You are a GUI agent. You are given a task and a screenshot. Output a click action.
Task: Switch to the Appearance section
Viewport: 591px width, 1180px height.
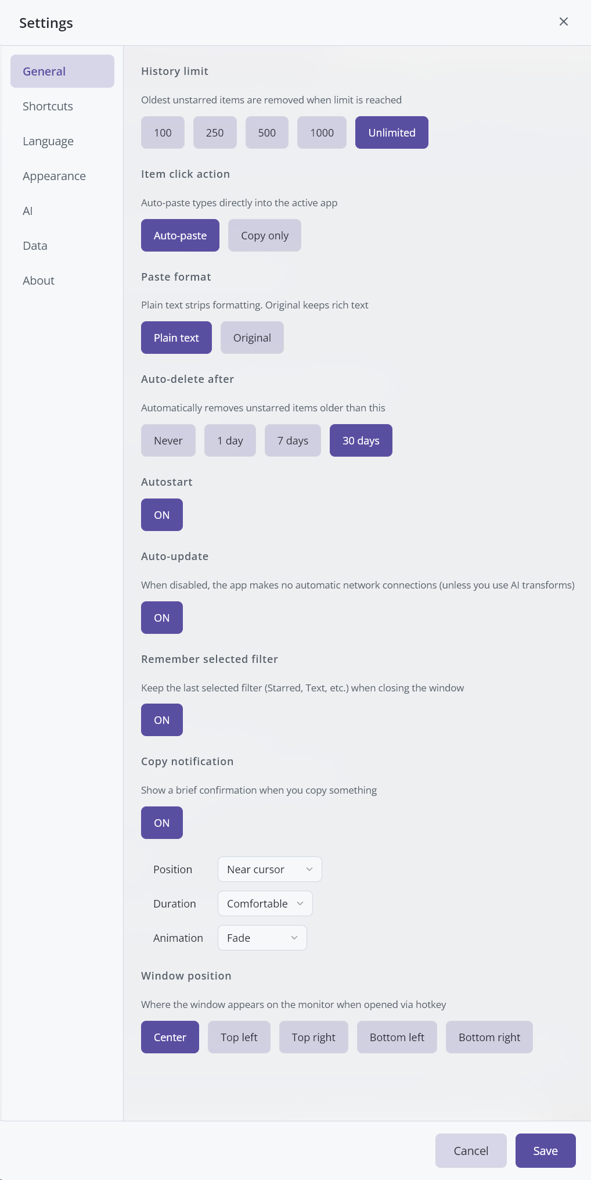pyautogui.click(x=54, y=176)
